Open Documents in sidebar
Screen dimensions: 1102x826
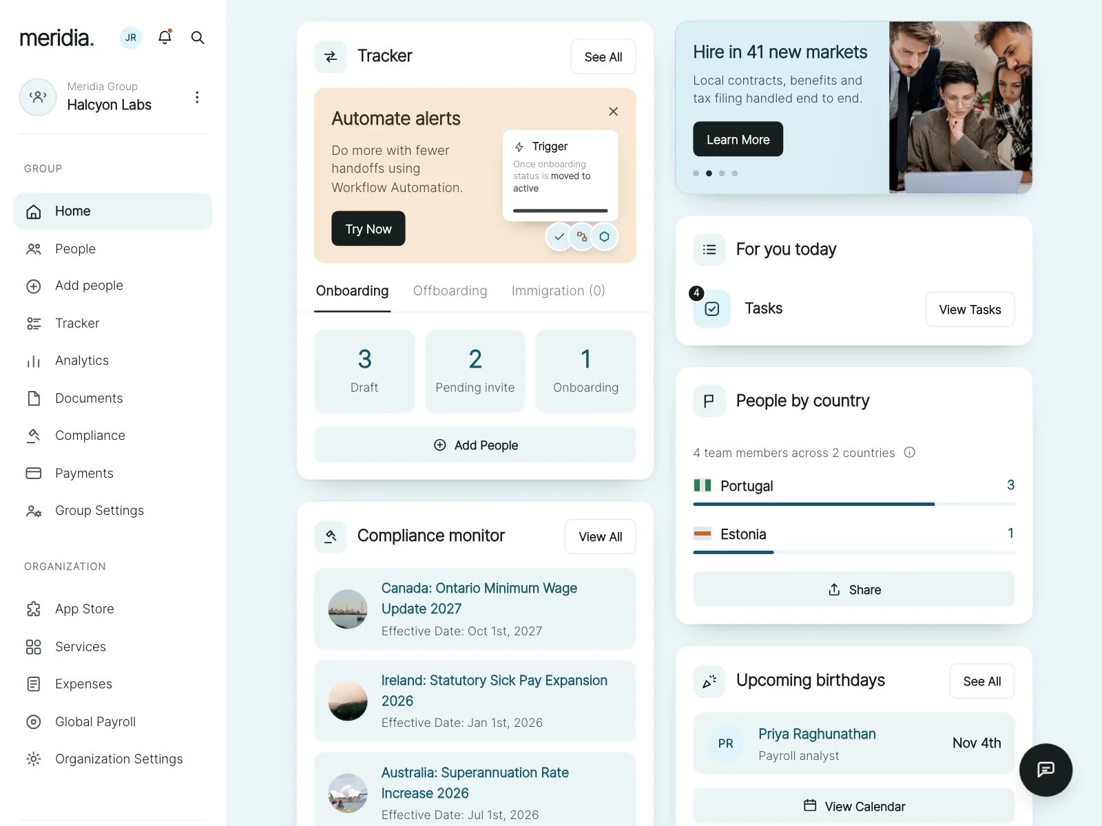coord(113,399)
